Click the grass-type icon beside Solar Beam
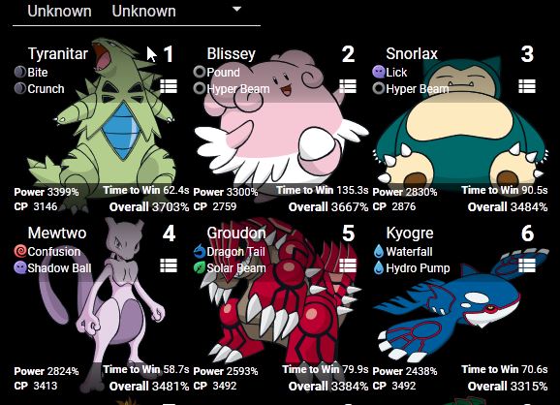Viewport: 560px width, 405px height. pos(200,267)
